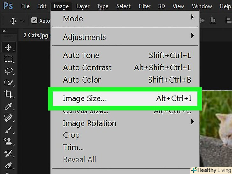Pick the Brush tool
This screenshot has height=174, width=232.
click(8, 129)
